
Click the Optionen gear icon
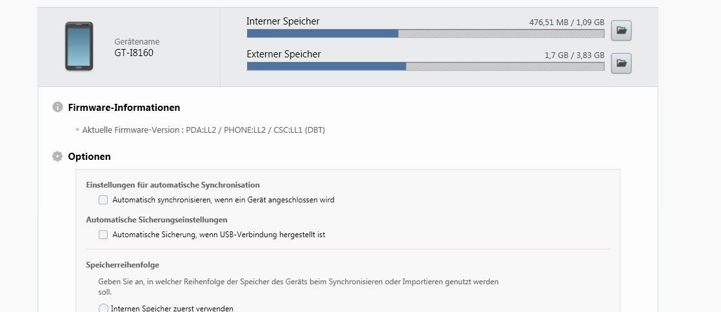point(57,156)
